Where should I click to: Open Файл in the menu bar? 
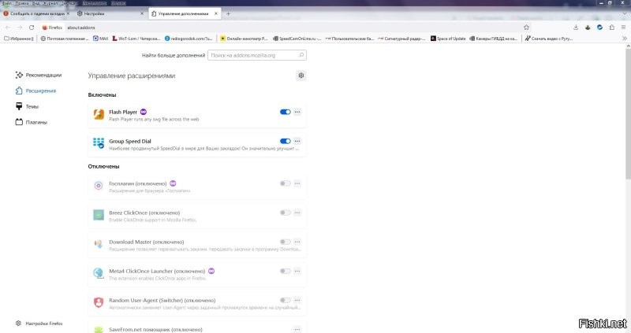[x=7, y=3]
